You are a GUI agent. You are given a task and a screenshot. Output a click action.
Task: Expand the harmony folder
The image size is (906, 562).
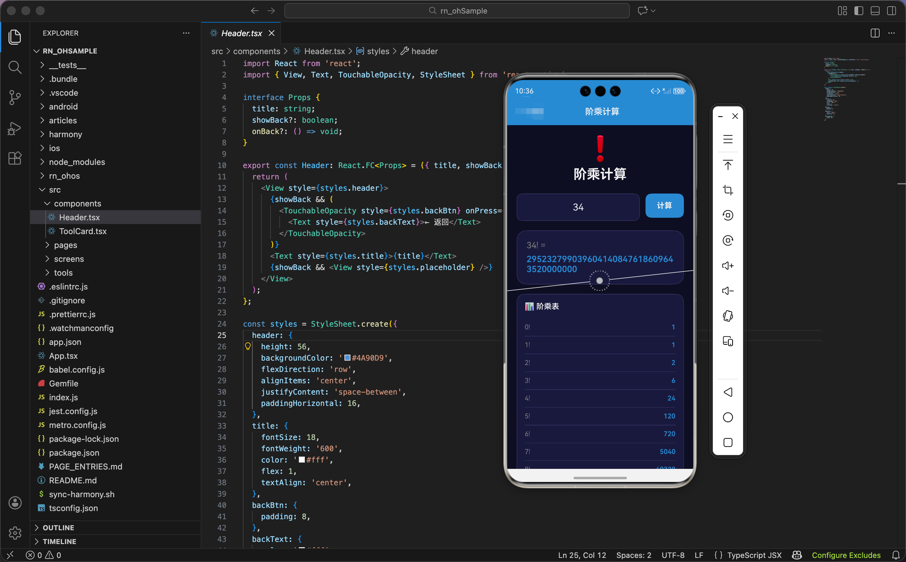[42, 134]
